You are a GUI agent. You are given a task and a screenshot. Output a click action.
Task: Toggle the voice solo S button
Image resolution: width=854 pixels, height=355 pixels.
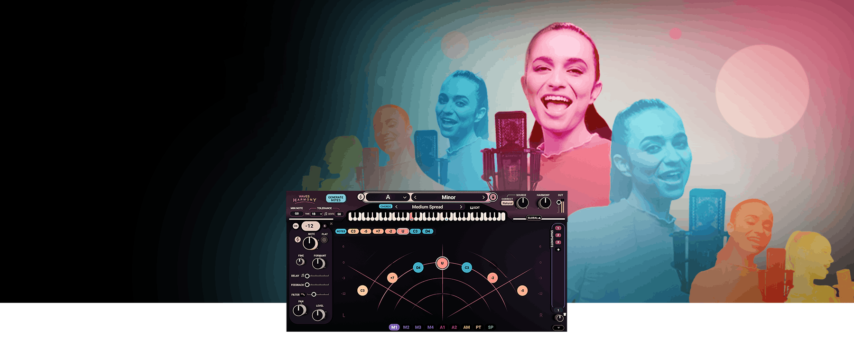tap(325, 226)
